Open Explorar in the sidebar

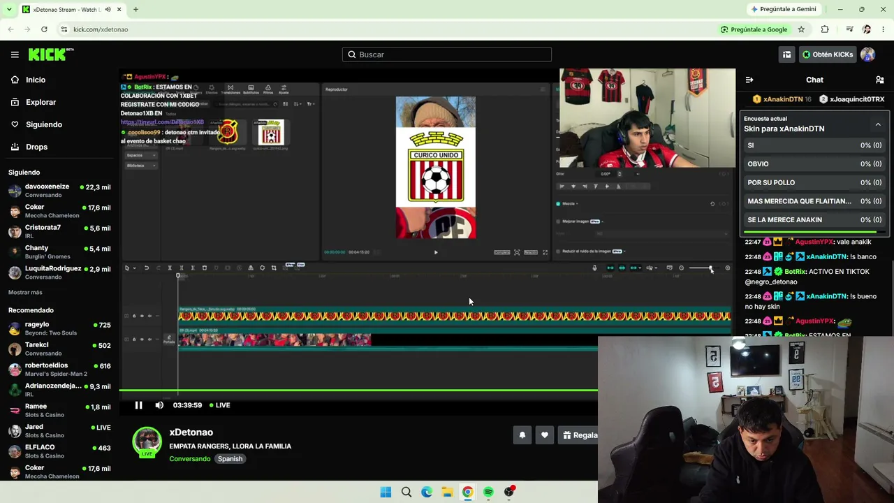(x=41, y=102)
